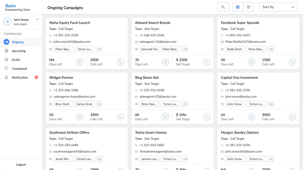303x170 pixels.
Task: Click phone icon beside 2000 Calls Left in Alpha Equity card
Action: tap(121, 62)
